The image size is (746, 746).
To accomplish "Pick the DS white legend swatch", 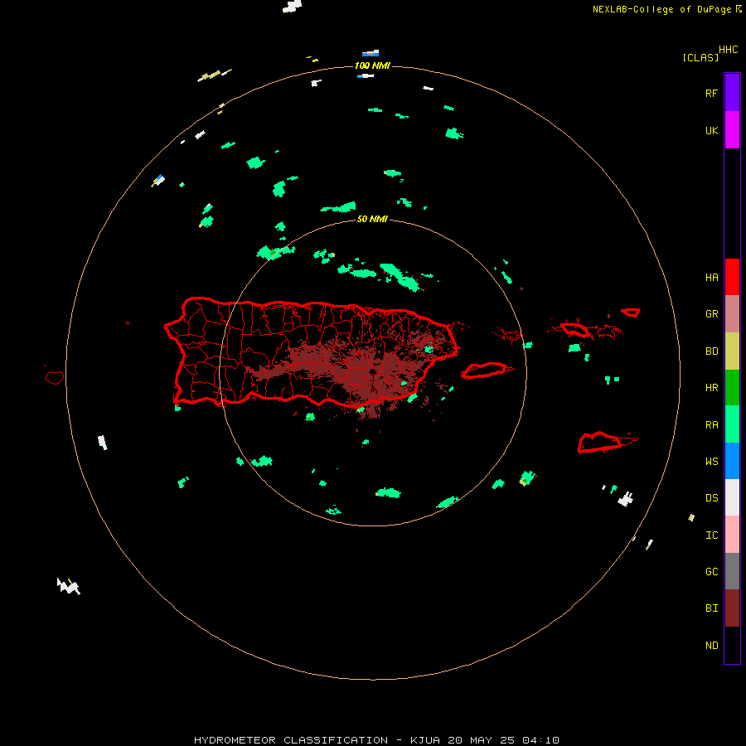I will point(732,497).
